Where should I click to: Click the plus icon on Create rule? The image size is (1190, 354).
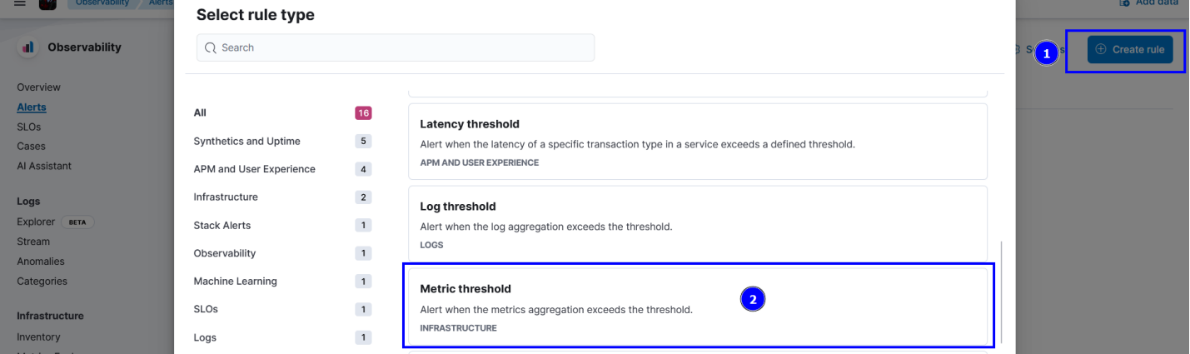(1101, 49)
